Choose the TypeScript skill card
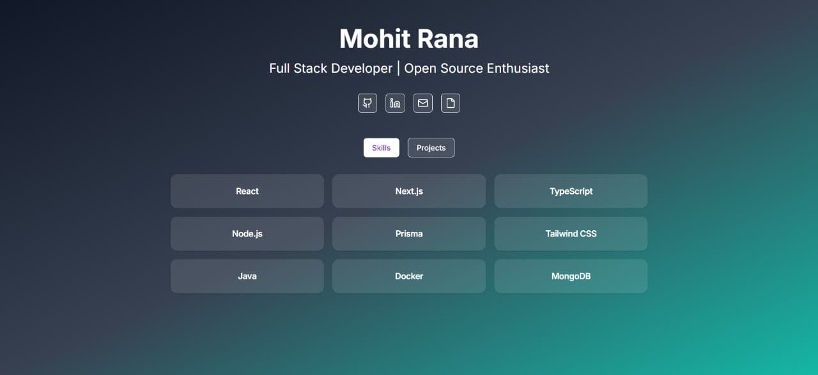Viewport: 818px width, 375px height. (571, 191)
